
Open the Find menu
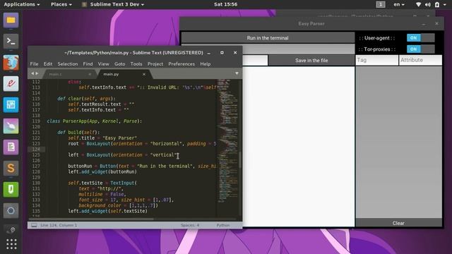[88, 64]
